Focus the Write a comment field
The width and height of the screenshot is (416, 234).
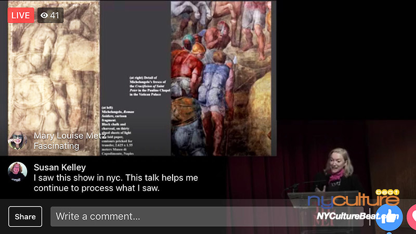click(207, 216)
